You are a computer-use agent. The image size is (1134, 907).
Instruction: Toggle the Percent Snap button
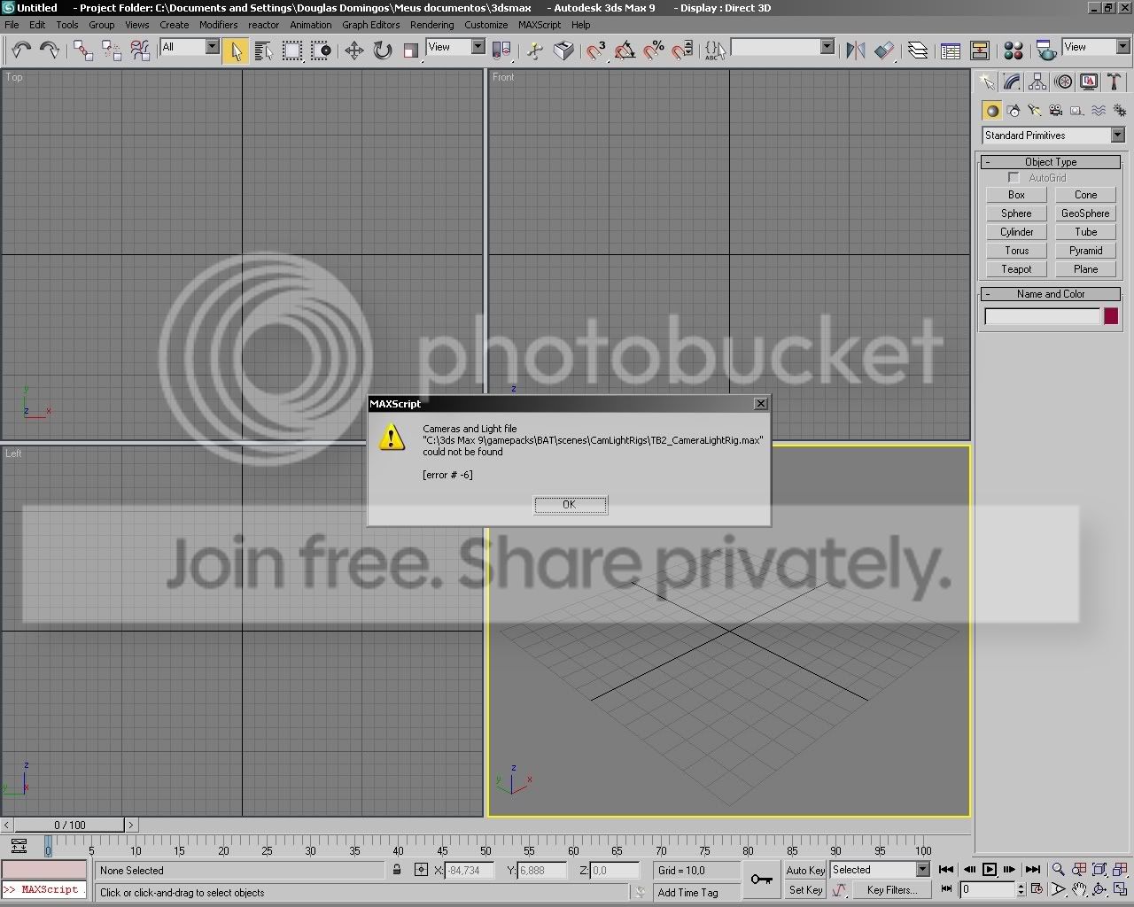[653, 50]
